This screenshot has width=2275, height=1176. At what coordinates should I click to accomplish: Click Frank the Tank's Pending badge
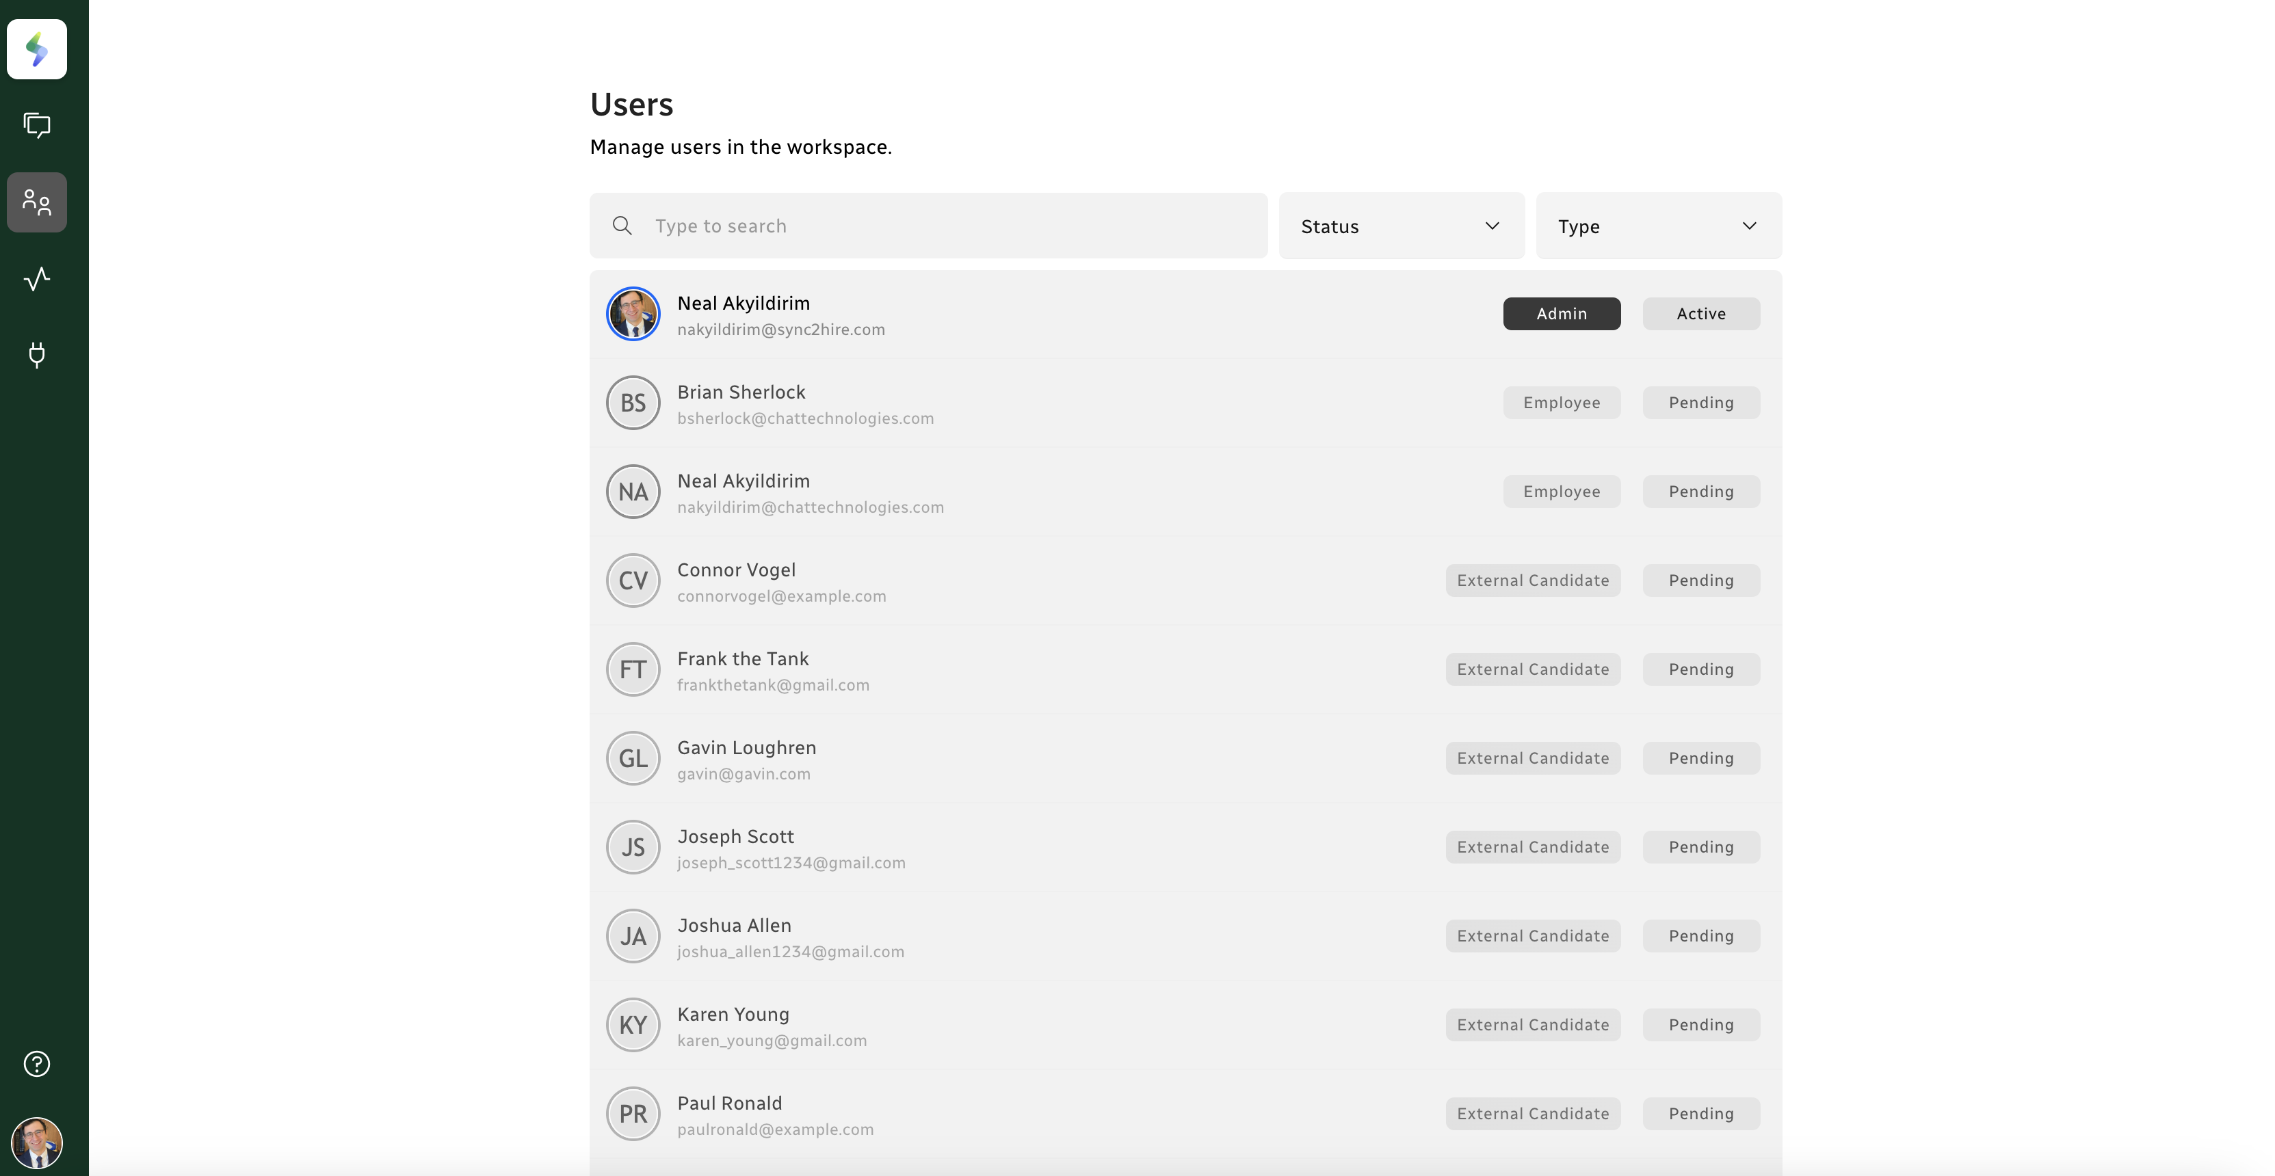click(1701, 669)
